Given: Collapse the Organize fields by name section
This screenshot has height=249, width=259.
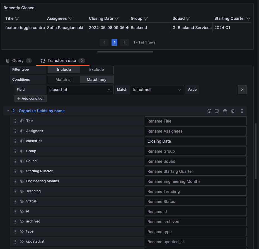Looking at the screenshot, I should coord(8,111).
